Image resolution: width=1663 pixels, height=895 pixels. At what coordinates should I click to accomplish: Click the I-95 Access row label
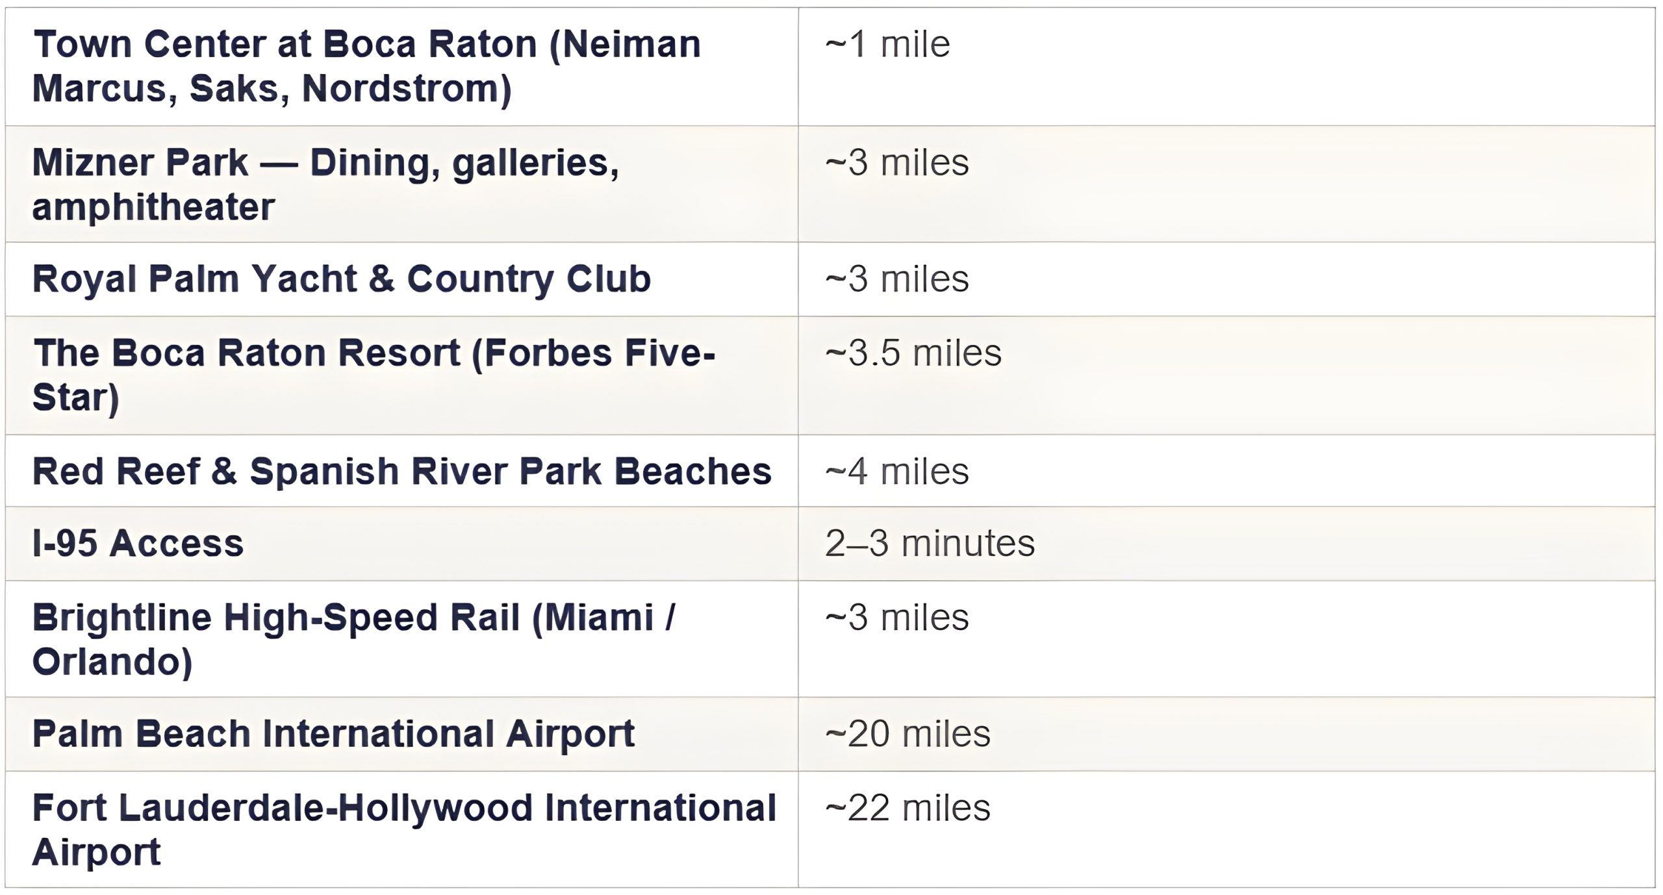(138, 544)
